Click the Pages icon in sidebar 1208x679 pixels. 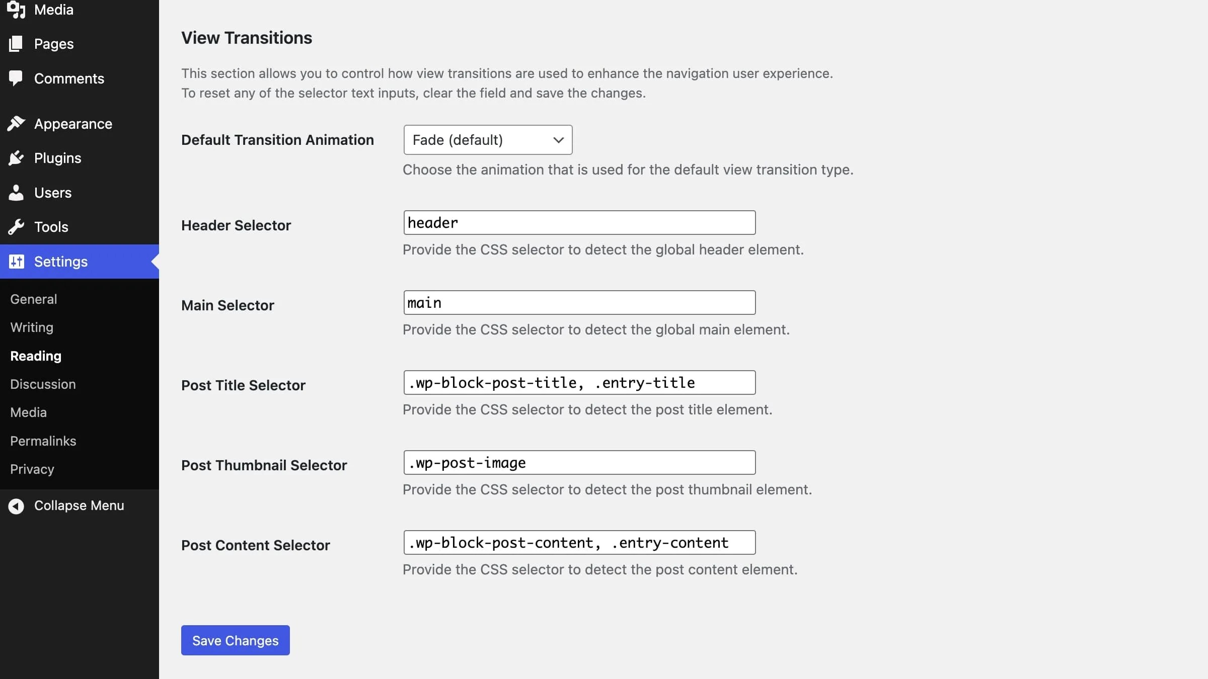click(16, 44)
